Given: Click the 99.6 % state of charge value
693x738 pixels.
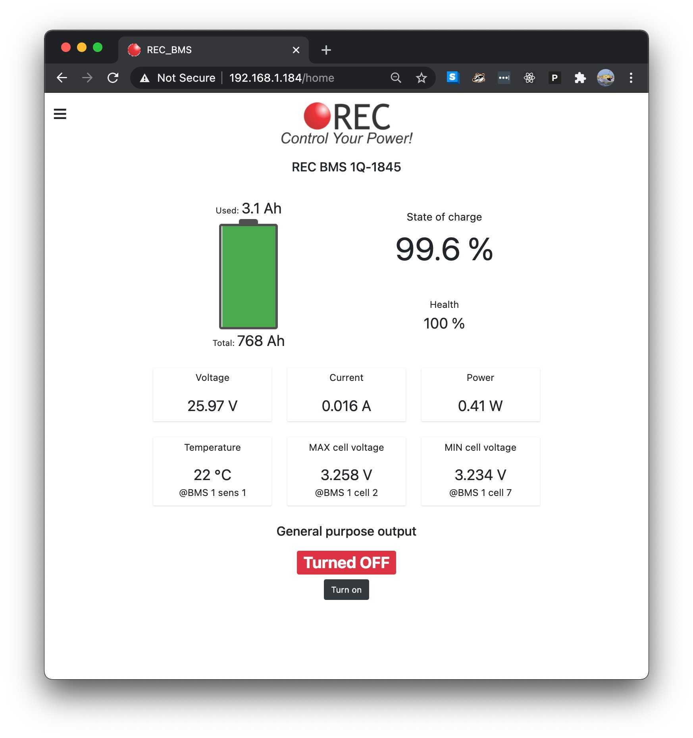Looking at the screenshot, I should pyautogui.click(x=444, y=249).
